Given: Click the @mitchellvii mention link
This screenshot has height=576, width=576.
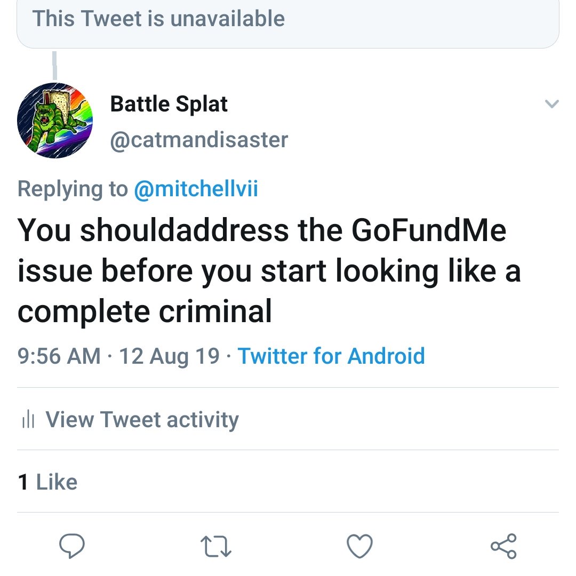Looking at the screenshot, I should point(196,189).
